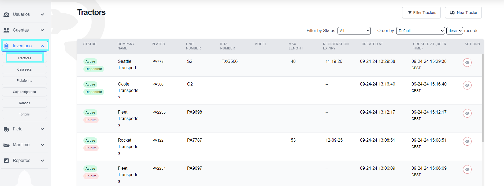Screen dimensions: 504x186
Task: Click the En ruta badge for PA2235
Action: coord(91,120)
